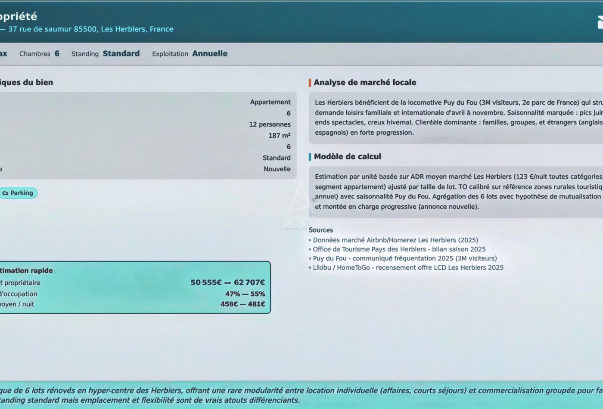This screenshot has width=603, height=409.
Task: Click the revenue range "50 555€ — 62 707€"
Action: (x=228, y=282)
